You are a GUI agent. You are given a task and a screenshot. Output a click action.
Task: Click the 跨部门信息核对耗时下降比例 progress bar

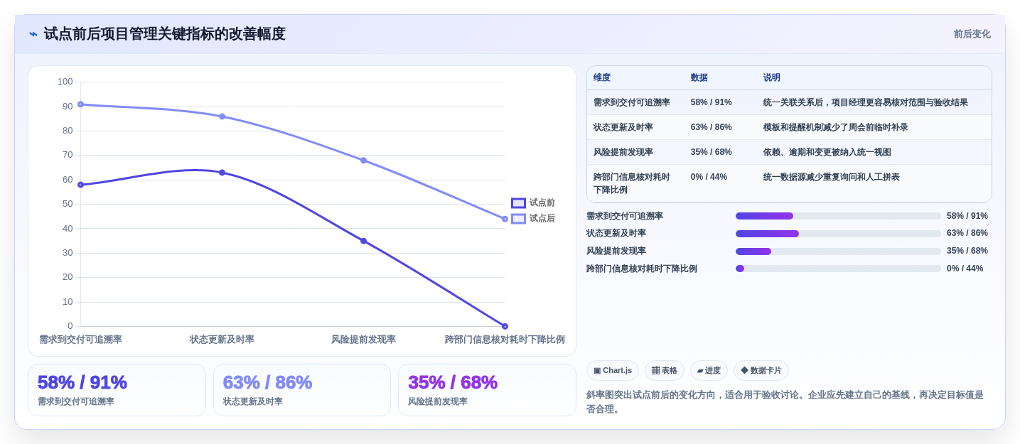coord(838,269)
